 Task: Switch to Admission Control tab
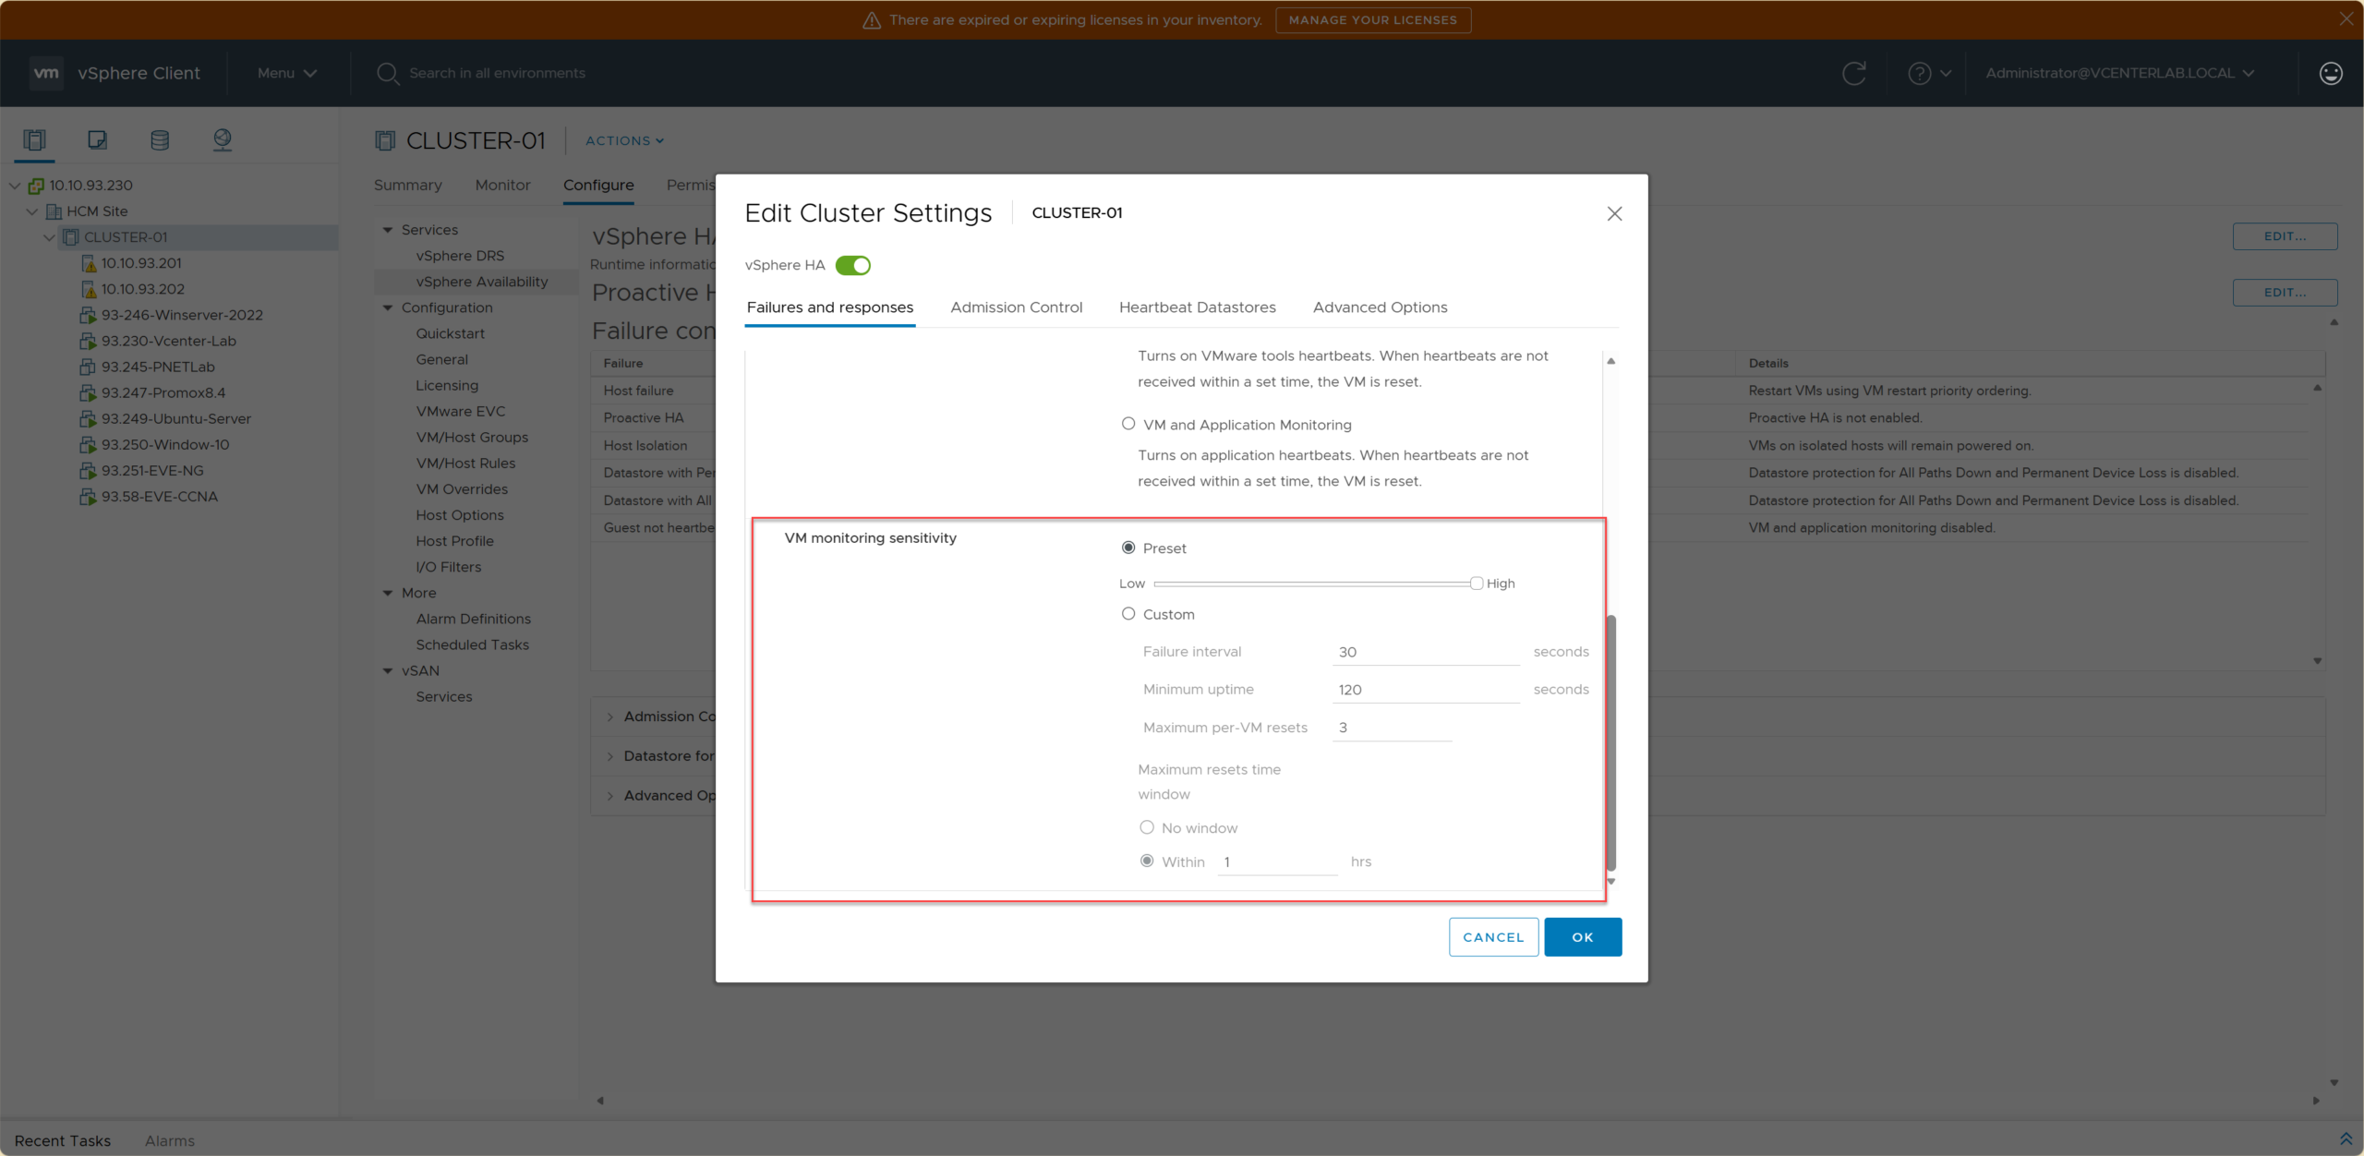[x=1016, y=307]
